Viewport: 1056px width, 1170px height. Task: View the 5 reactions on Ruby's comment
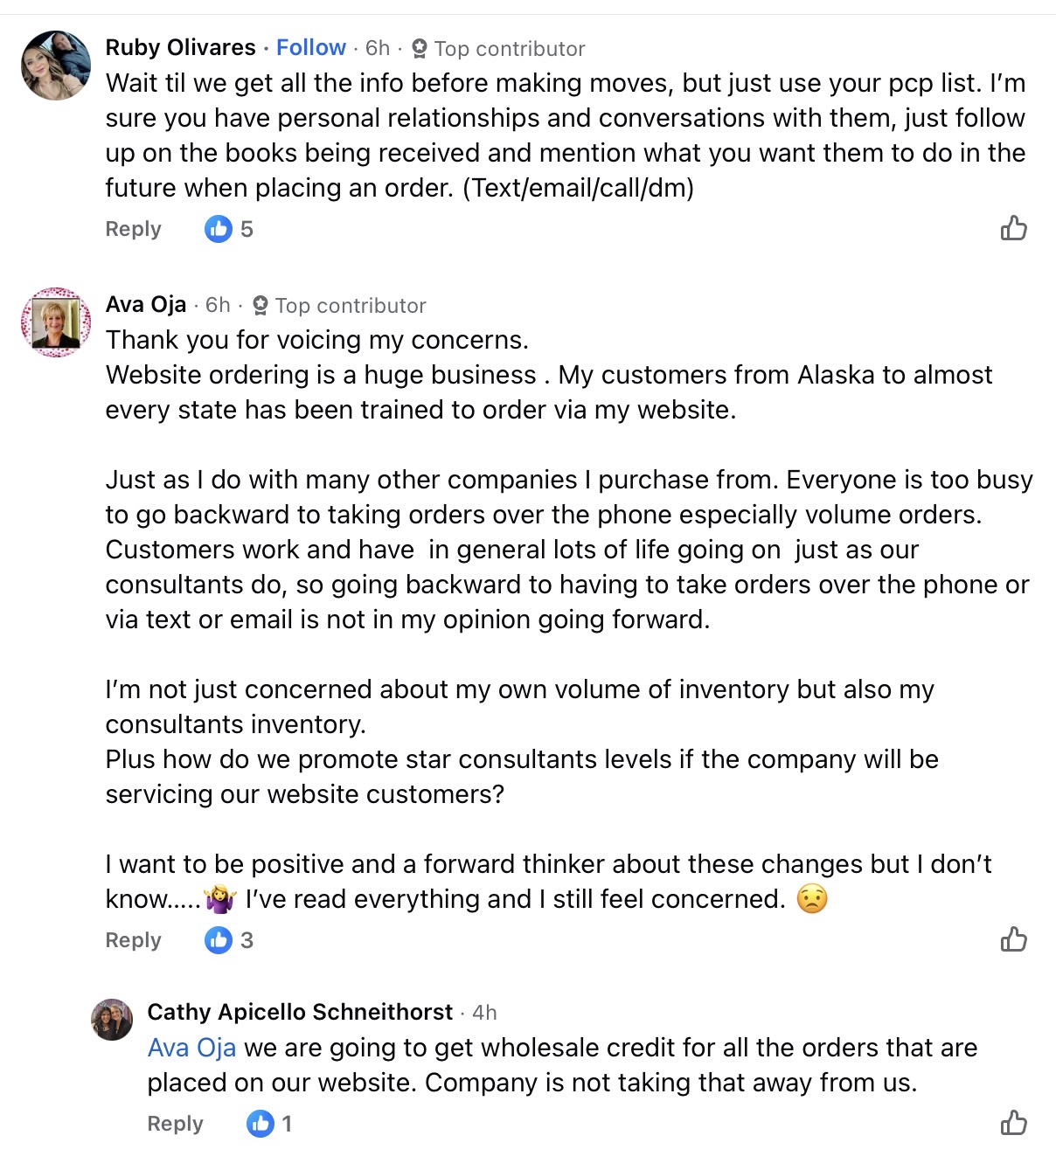click(229, 229)
